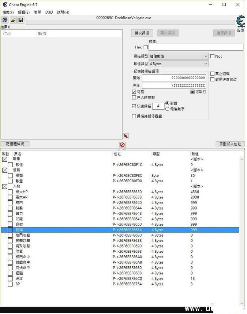Select the 最後數字 radio button
This screenshot has width=247, height=314.
[x=168, y=109]
